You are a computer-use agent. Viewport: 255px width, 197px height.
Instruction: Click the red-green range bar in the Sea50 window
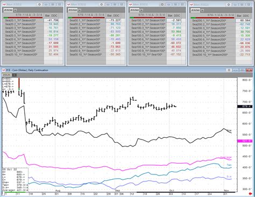click(86, 18)
